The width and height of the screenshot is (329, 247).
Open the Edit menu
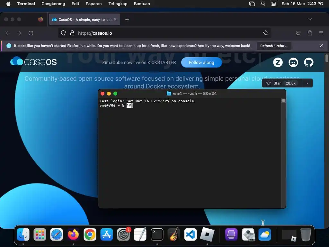75,4
